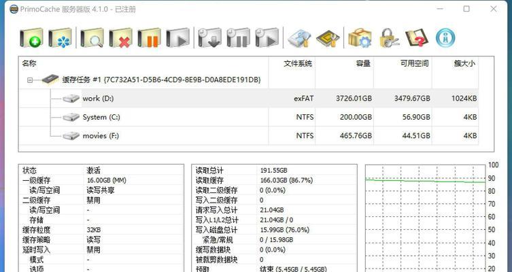Click the Flush deferred writes icon

click(209, 38)
